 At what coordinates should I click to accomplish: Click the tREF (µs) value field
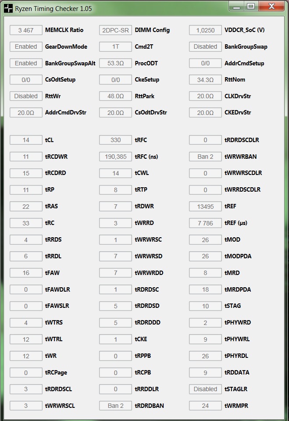click(206, 223)
